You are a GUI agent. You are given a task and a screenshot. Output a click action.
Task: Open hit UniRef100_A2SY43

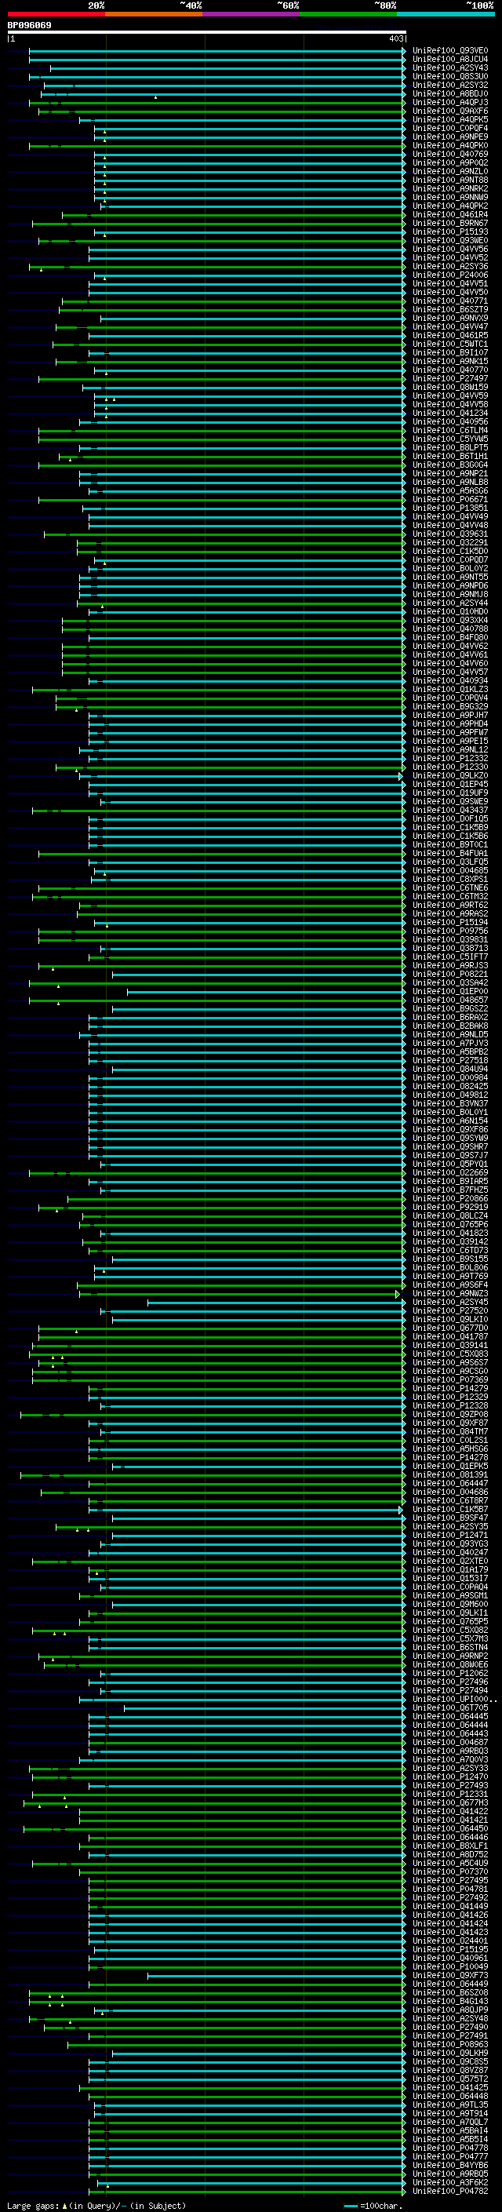[x=449, y=67]
